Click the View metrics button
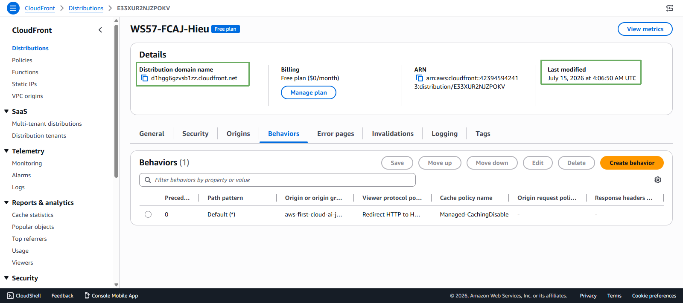This screenshot has width=683, height=303. click(645, 29)
